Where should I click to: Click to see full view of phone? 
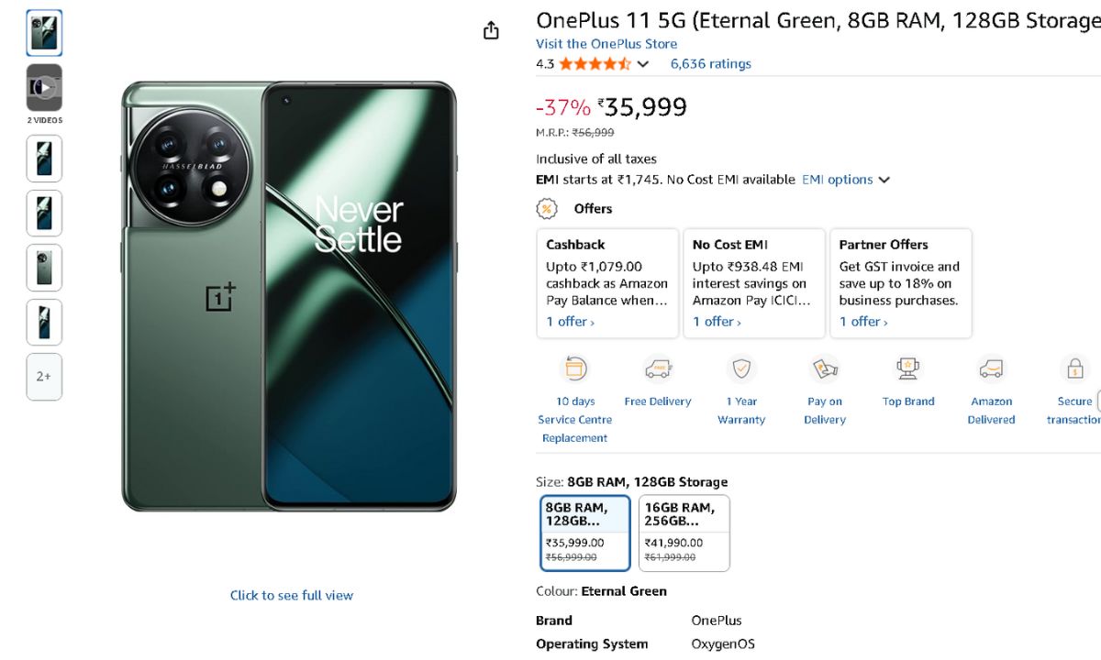pyautogui.click(x=291, y=596)
